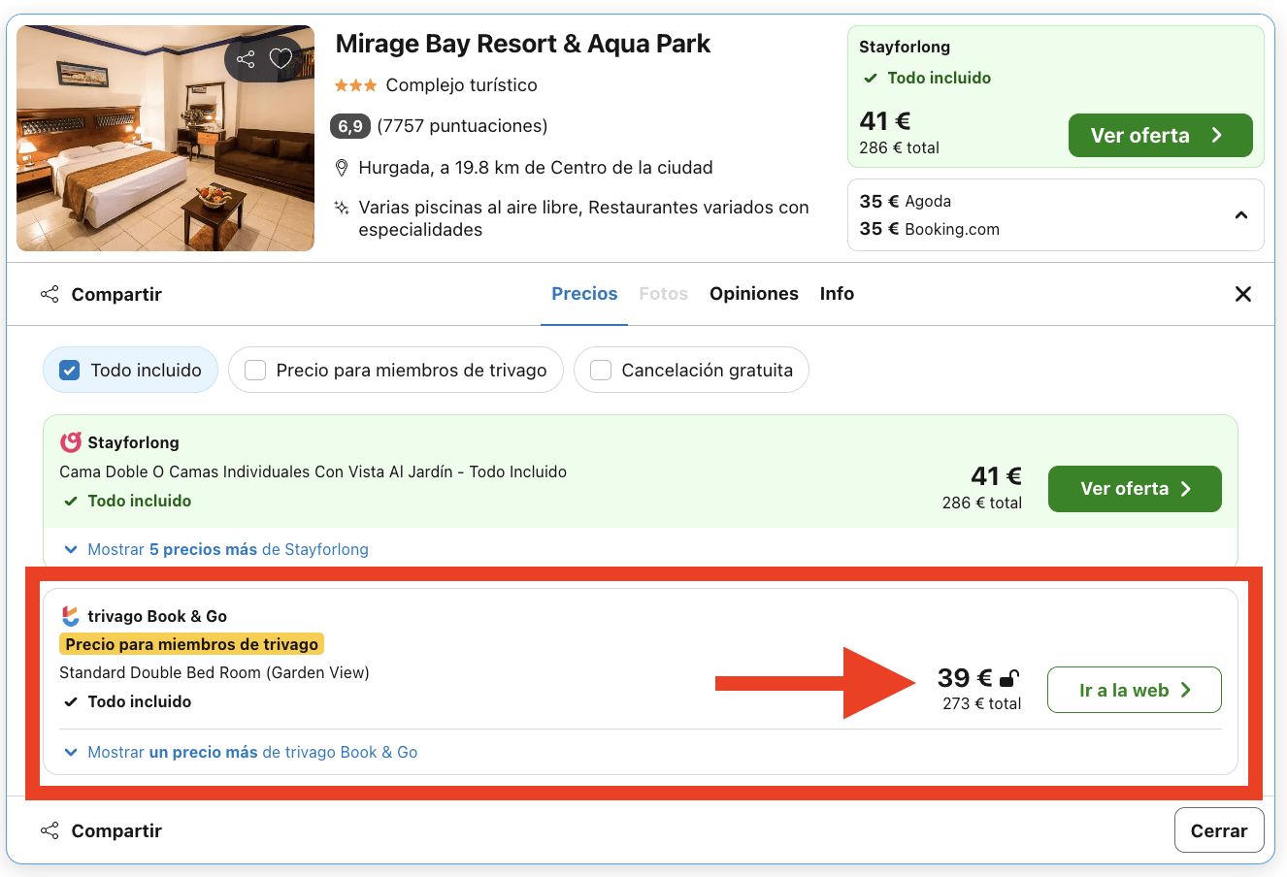
Task: Click Ir a la web button
Action: pos(1135,690)
